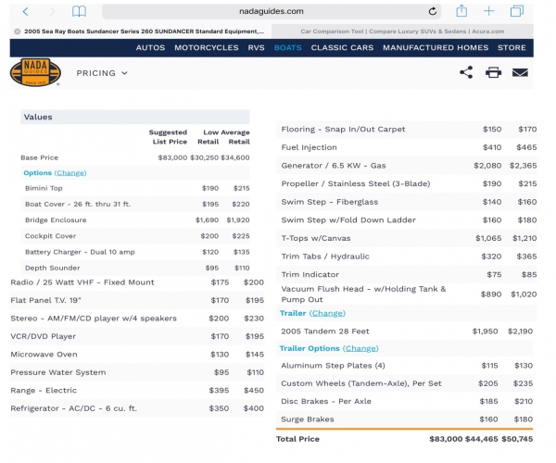Click the NADA Guides logo
The image size is (556, 463).
(x=35, y=72)
